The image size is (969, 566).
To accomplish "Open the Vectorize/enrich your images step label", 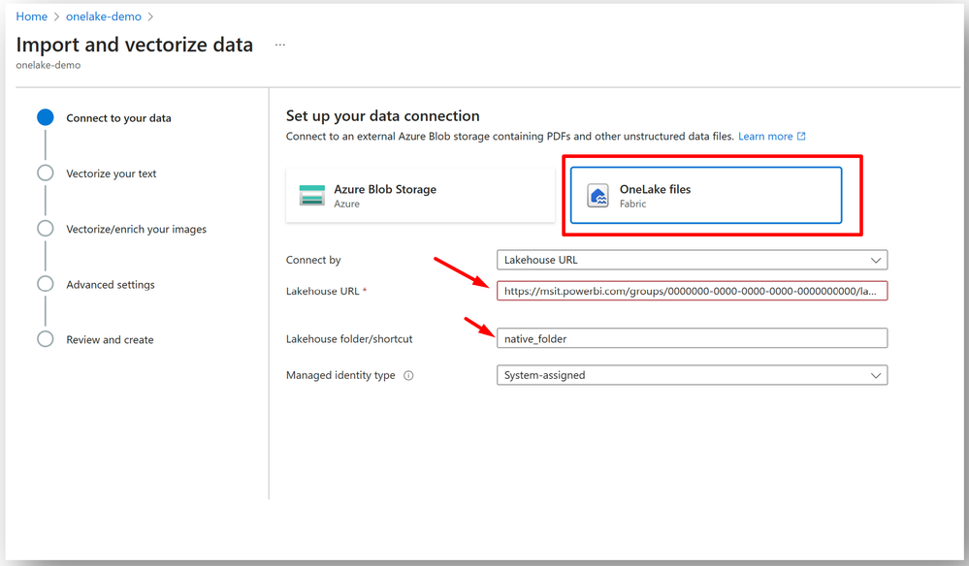I will (137, 229).
